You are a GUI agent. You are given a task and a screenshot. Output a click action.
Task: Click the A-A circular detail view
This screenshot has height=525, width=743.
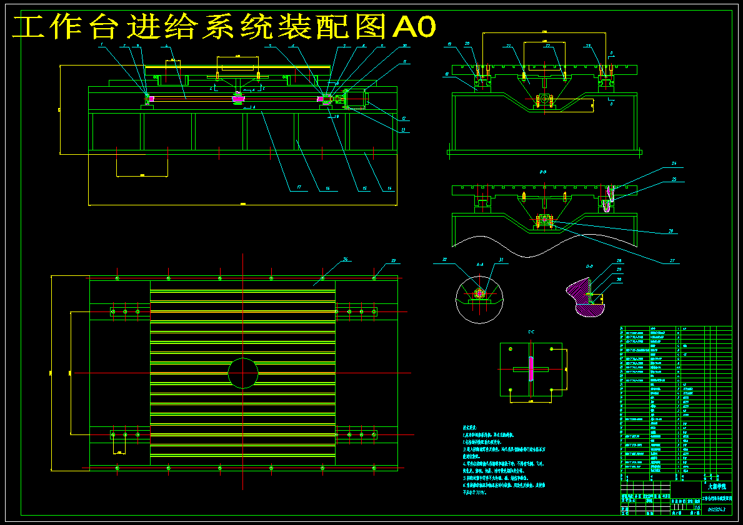point(479,300)
